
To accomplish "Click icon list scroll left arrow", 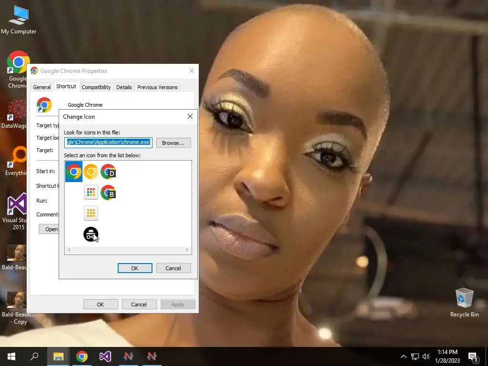I will 69,250.
